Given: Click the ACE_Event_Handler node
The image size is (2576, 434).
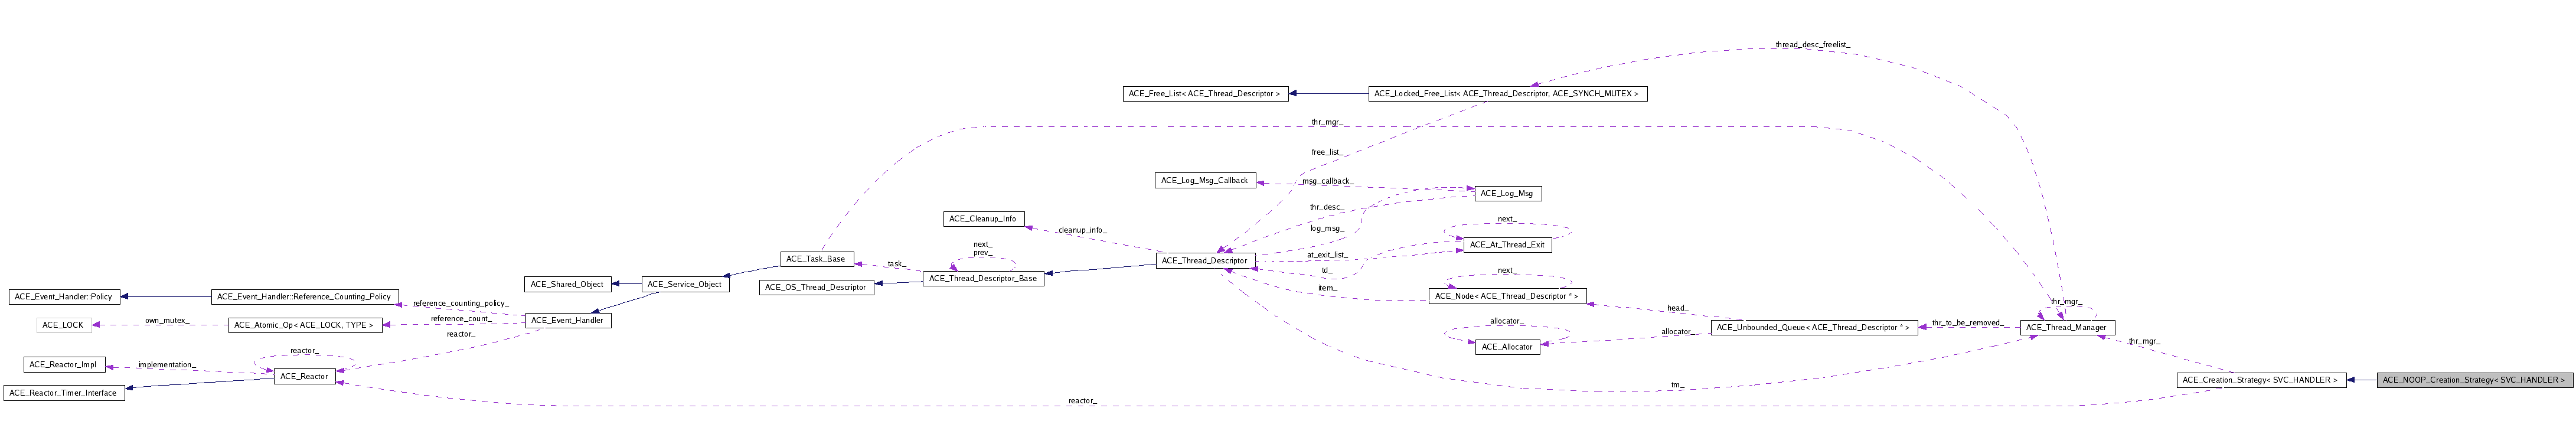Looking at the screenshot, I should (x=567, y=320).
